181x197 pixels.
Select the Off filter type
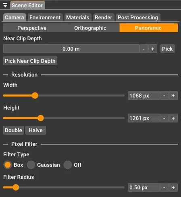coord(68,165)
